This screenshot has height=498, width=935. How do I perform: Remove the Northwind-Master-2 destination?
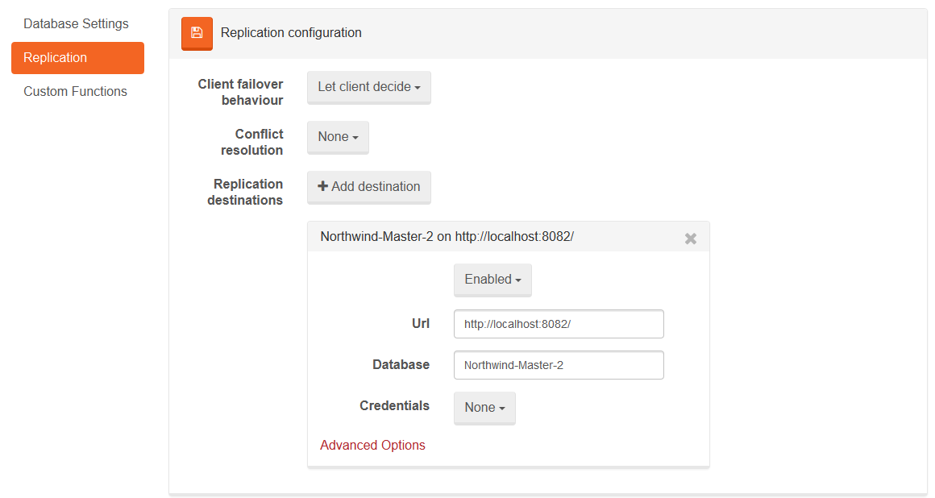(x=691, y=239)
